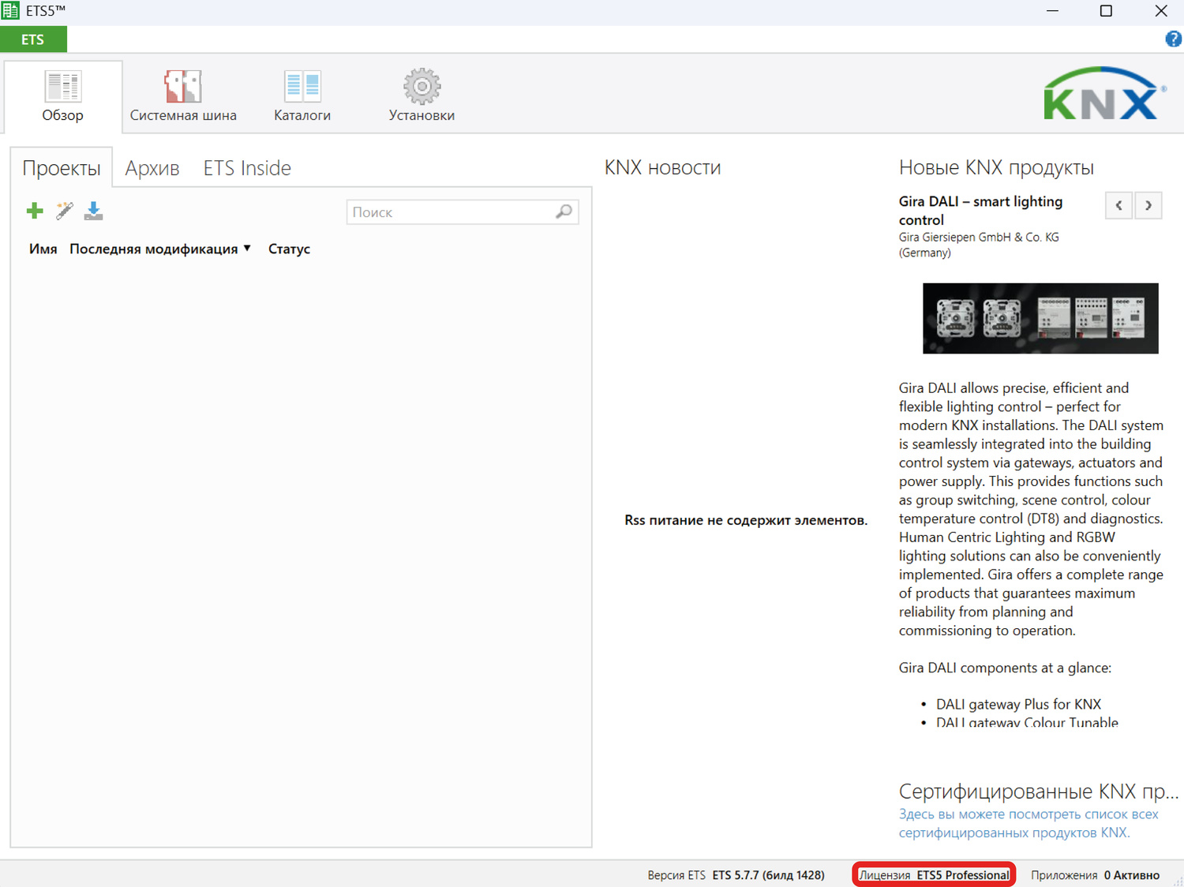
Task: Sort by Последняя модификация column arrow
Action: [247, 249]
